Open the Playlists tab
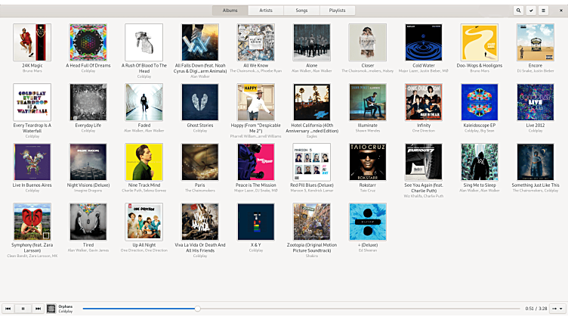 pos(337,11)
